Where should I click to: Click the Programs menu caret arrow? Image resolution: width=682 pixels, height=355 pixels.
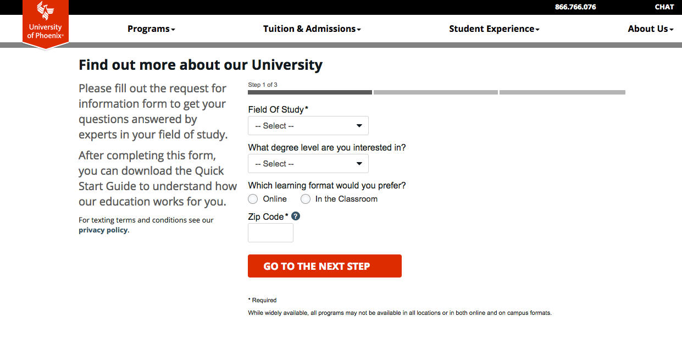point(173,30)
